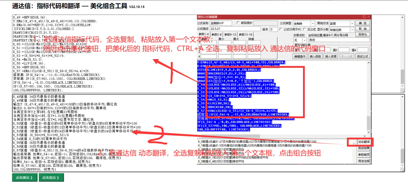Viewport: 408px width, 187px height.
Task: Click the 插入函数 button
Action: (x=316, y=56)
